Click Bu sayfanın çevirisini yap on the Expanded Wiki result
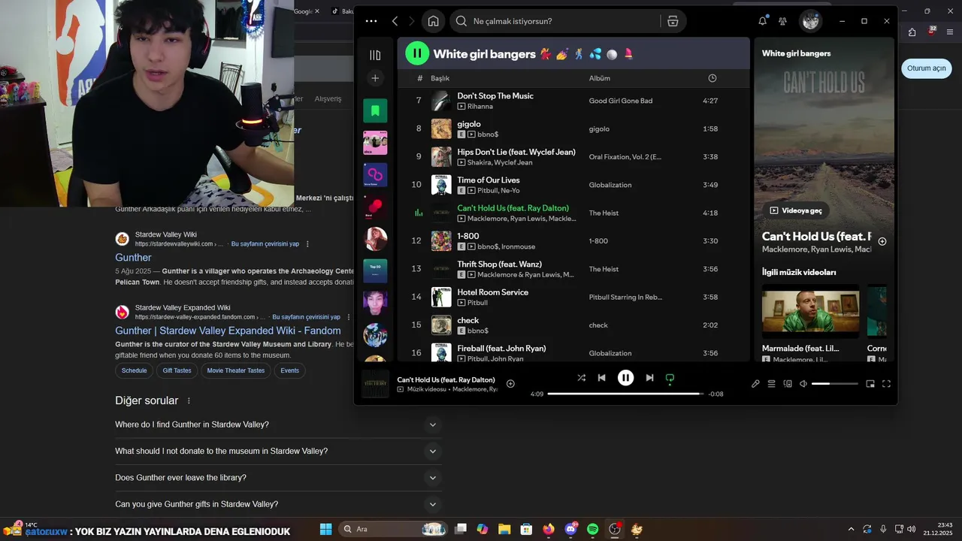 pos(306,317)
